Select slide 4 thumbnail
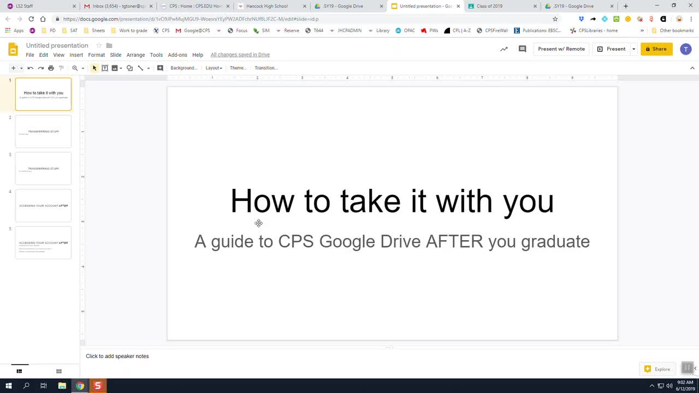The width and height of the screenshot is (699, 393). coord(43,206)
